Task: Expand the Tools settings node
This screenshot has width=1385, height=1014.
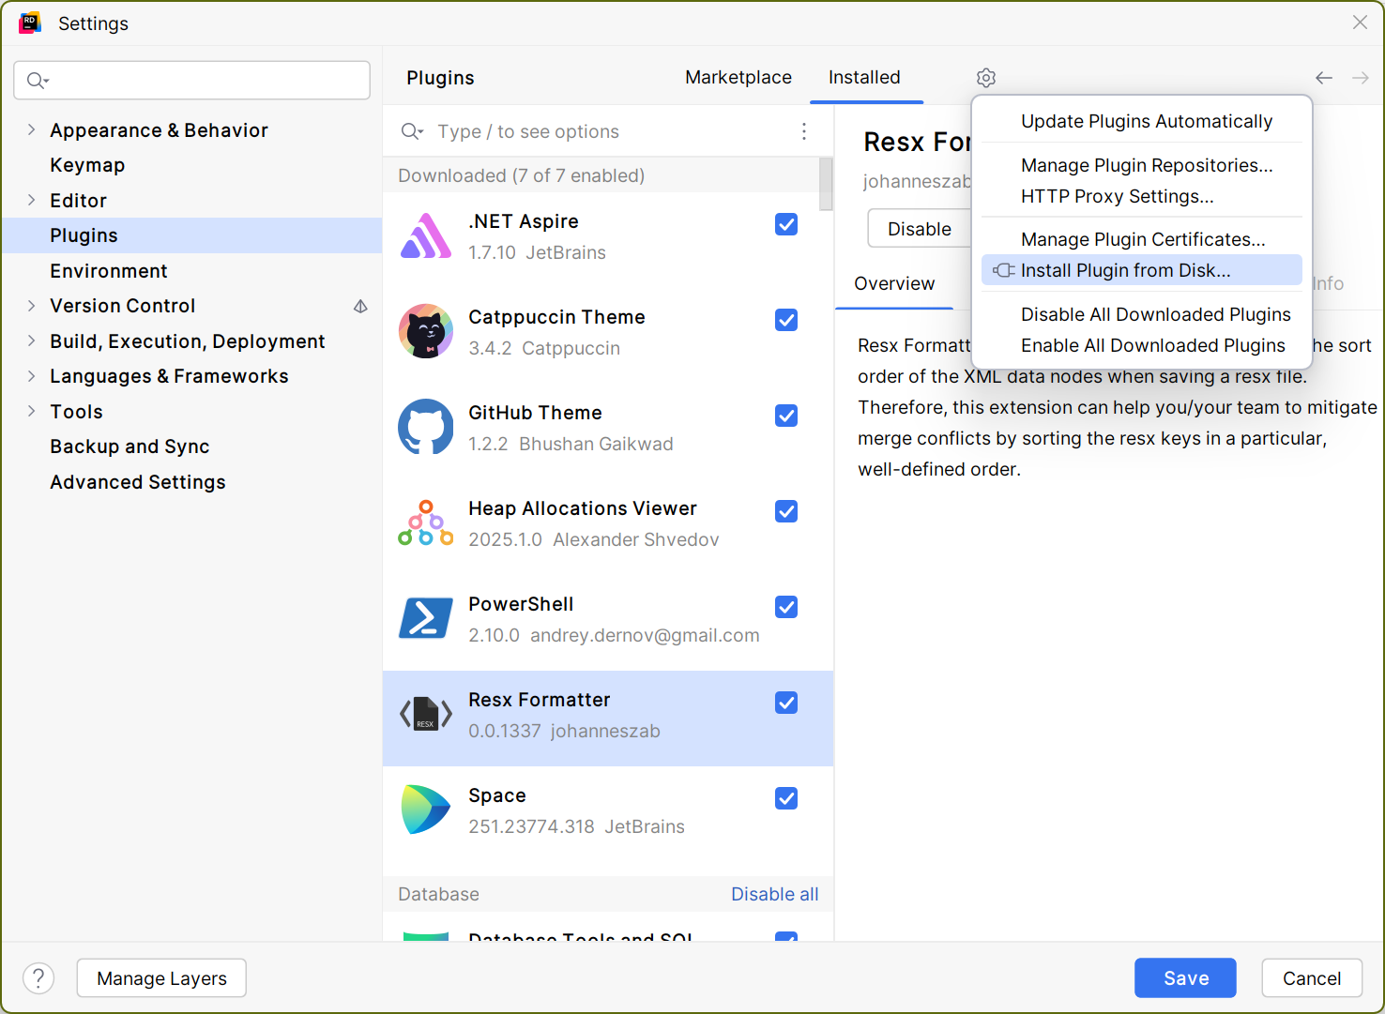Action: coord(31,411)
